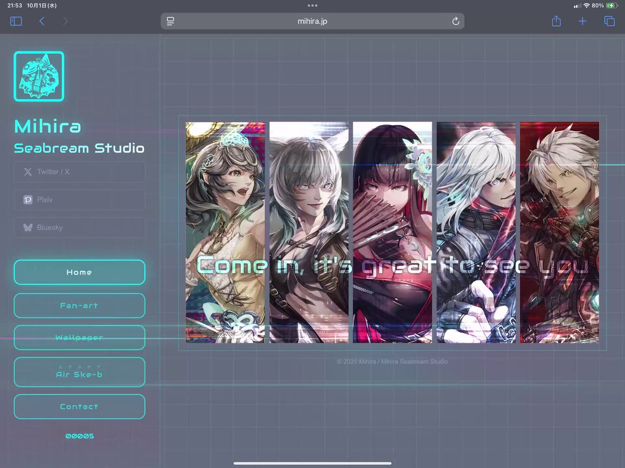Tap the Wi-Fi status icon

click(586, 5)
